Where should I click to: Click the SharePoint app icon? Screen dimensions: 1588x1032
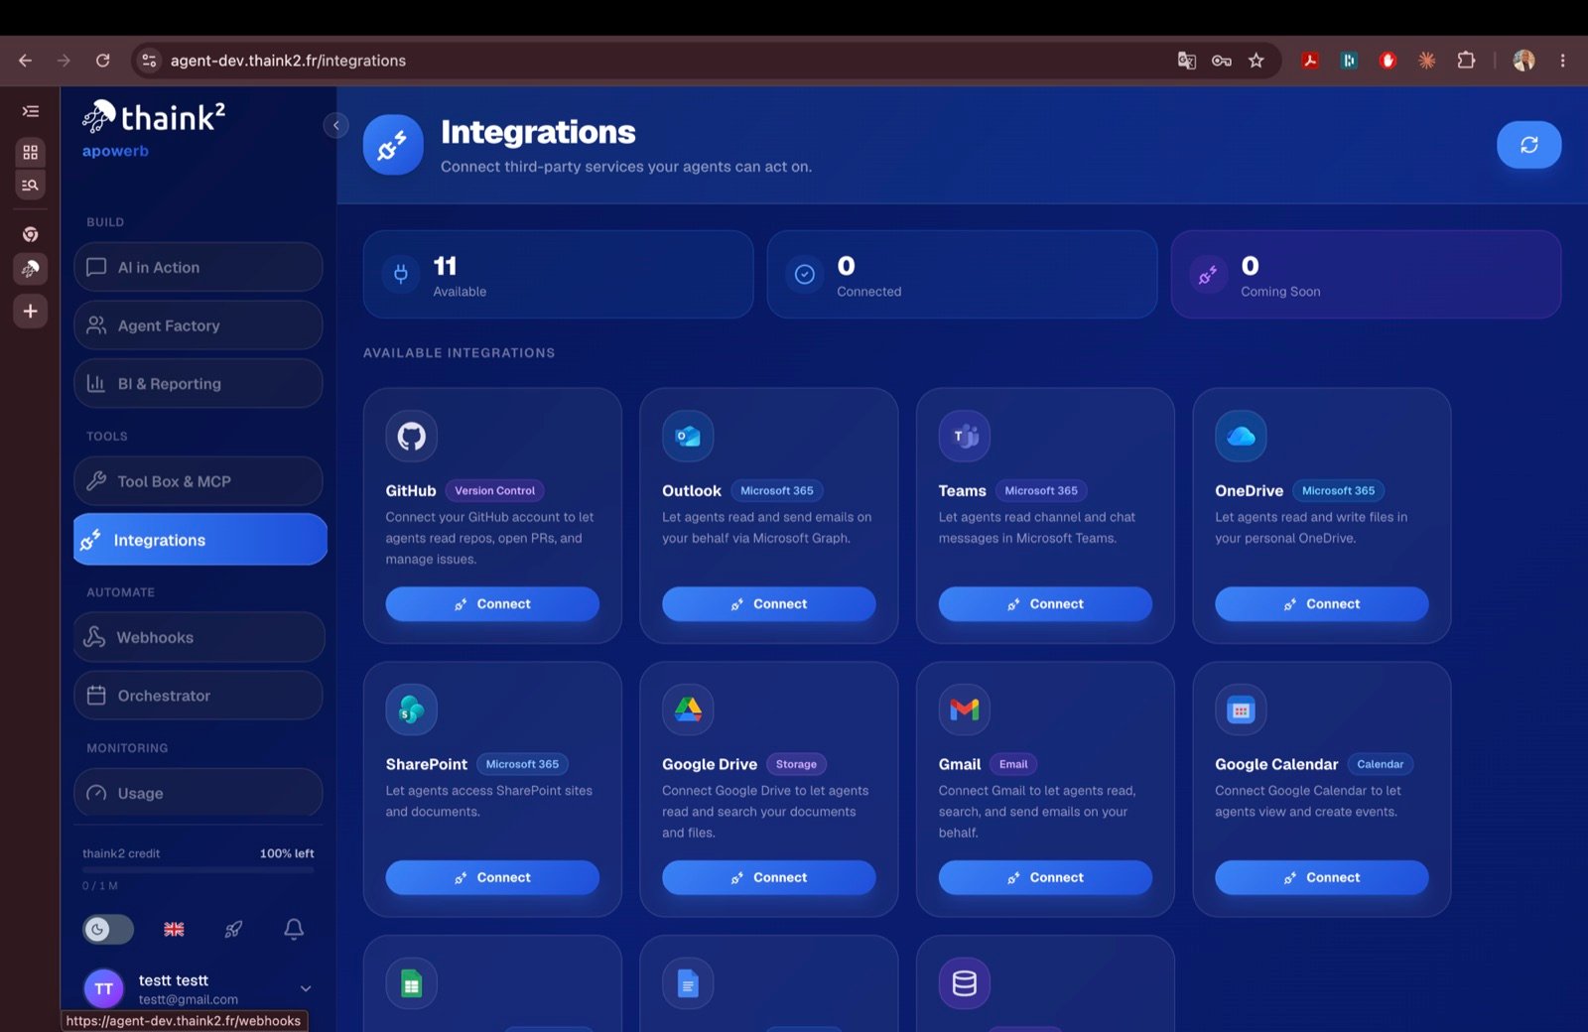(411, 709)
